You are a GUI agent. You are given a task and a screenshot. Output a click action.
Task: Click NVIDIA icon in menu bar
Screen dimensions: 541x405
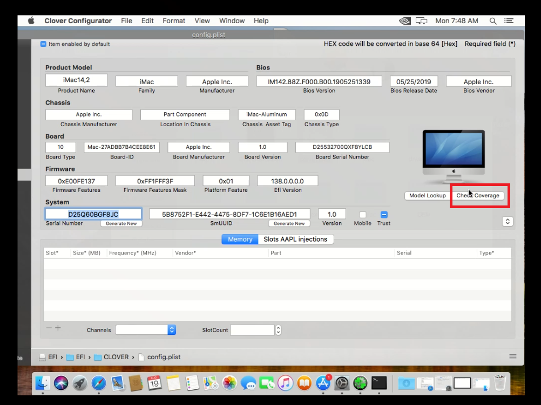[405, 21]
